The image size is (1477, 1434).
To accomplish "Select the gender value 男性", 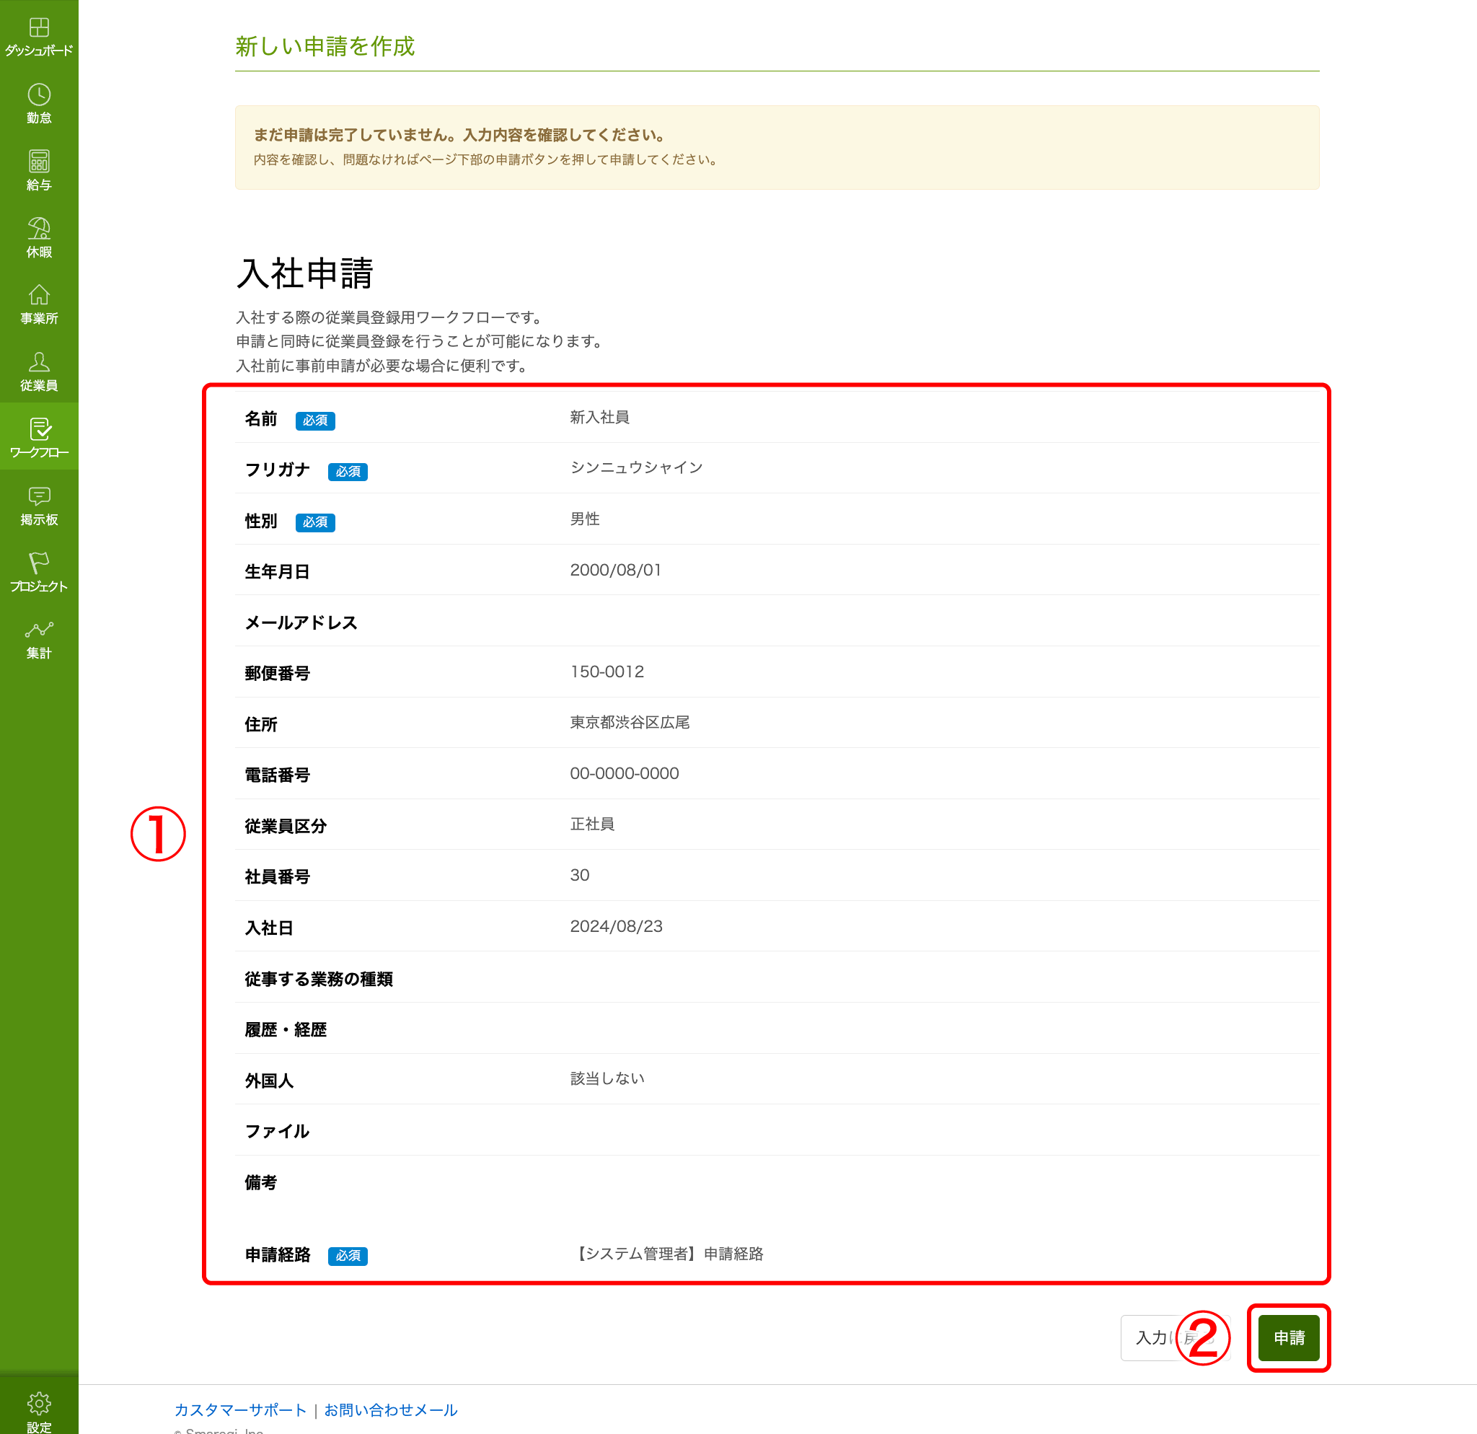I will [585, 519].
